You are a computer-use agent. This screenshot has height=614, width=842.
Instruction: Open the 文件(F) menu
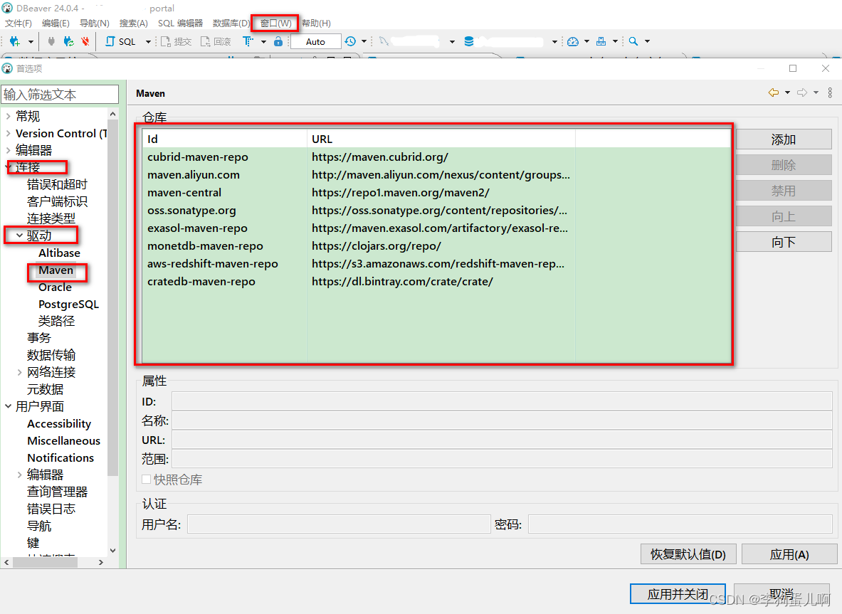(19, 23)
